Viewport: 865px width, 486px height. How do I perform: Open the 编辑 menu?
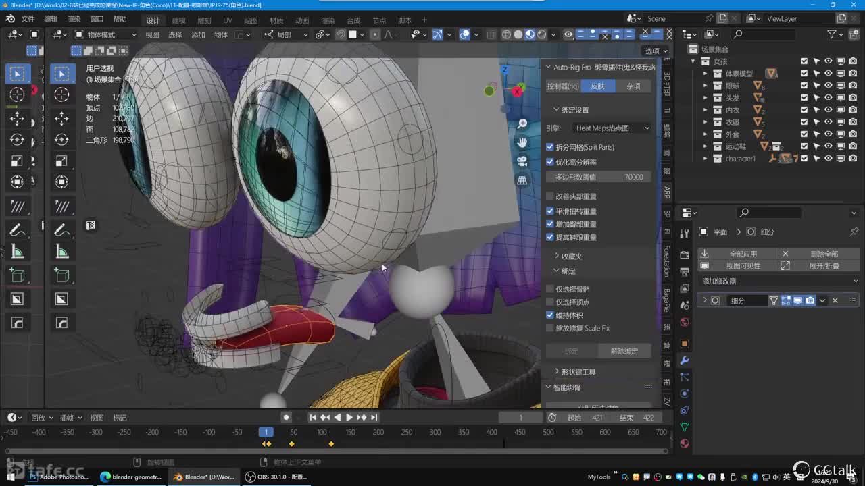[x=51, y=19]
